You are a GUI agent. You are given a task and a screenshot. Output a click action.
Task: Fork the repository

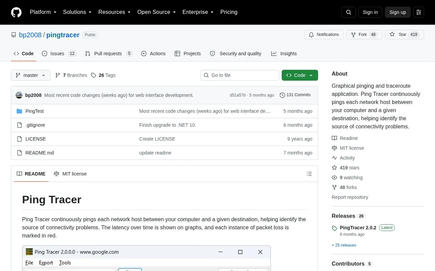tap(364, 35)
